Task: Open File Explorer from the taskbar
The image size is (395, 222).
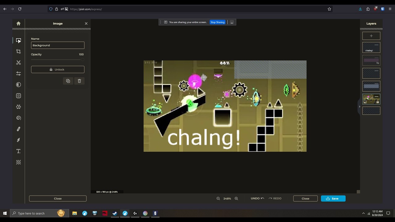Action: point(75,213)
